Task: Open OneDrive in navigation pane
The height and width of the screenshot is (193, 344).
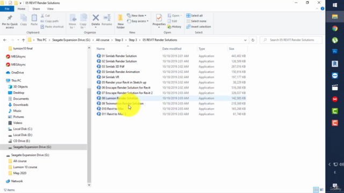Action: [17, 73]
